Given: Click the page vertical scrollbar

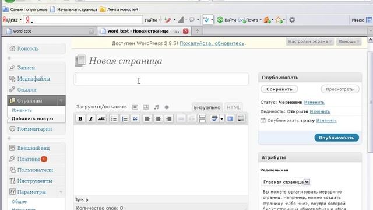Looking at the screenshot, I should (371, 103).
